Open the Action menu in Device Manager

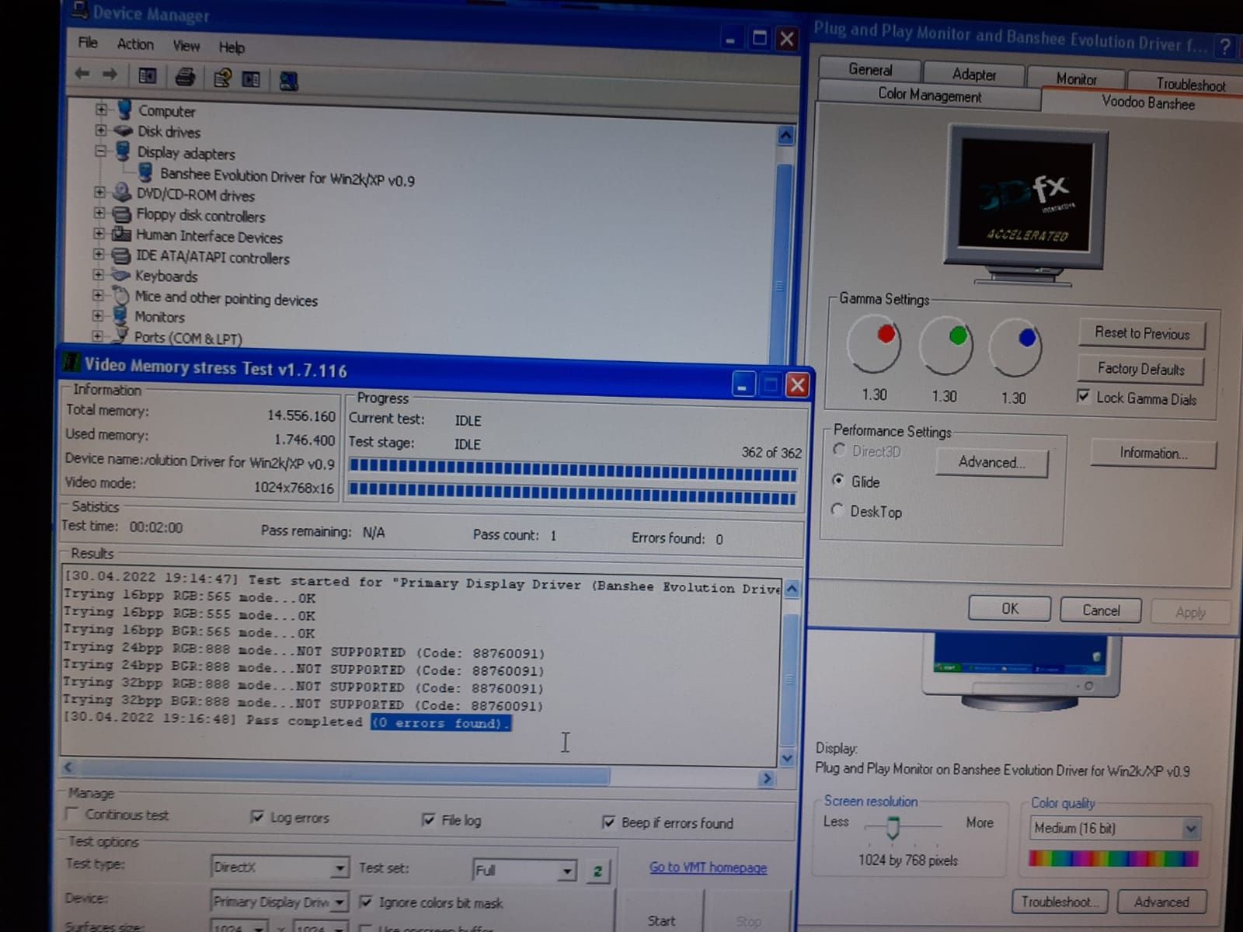click(135, 44)
